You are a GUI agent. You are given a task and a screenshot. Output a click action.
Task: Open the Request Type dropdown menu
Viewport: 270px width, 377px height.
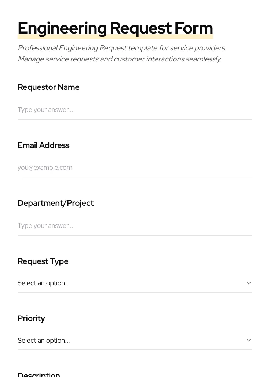135,283
